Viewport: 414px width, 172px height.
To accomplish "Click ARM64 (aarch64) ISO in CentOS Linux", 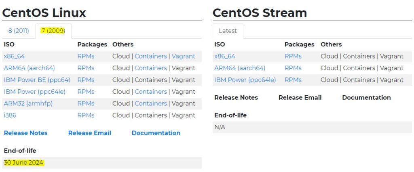I will click(x=29, y=68).
